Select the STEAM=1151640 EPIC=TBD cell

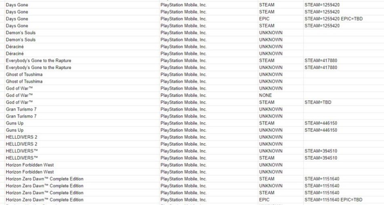344,200
